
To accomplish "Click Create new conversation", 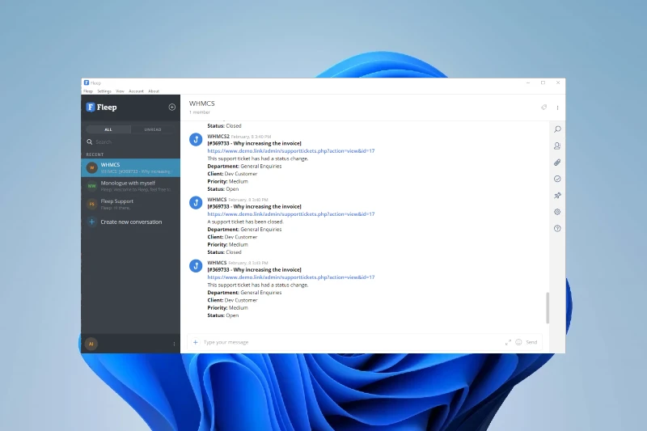I will [x=131, y=222].
